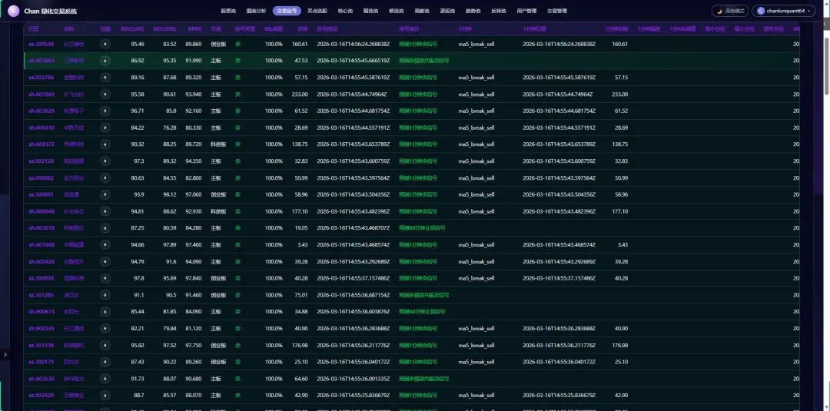830x411 pixels.
Task: Click the filter icon in row sh.688372
Action: 105,144
